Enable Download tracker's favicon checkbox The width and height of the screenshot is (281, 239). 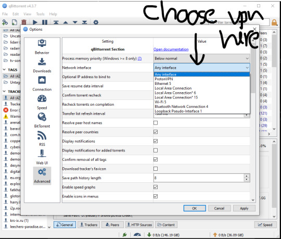[x=156, y=169]
